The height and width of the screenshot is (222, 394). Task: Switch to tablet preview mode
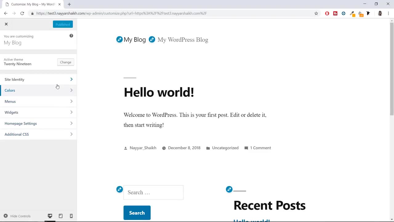pyautogui.click(x=61, y=216)
